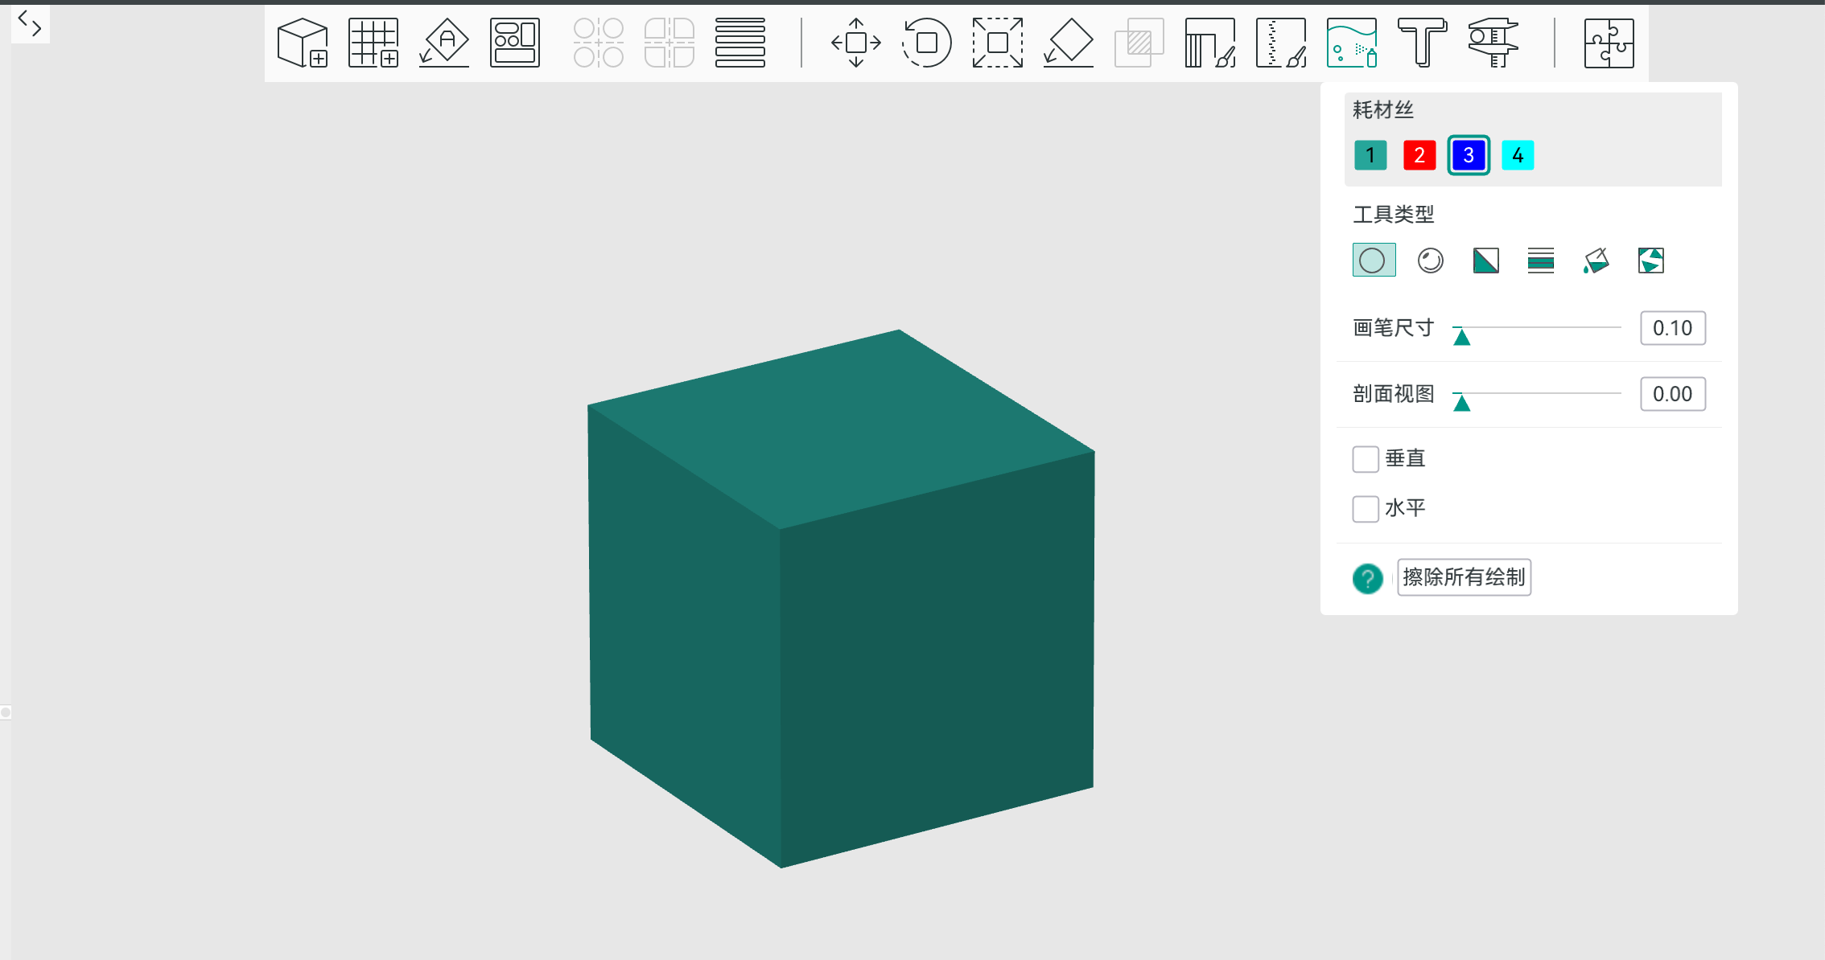
Task: Collapse sidebar with the arrows icon
Action: point(30,23)
